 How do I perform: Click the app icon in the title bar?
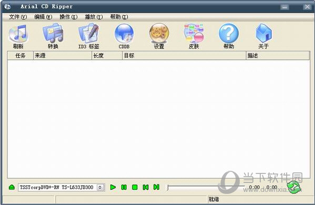(x=7, y=7)
